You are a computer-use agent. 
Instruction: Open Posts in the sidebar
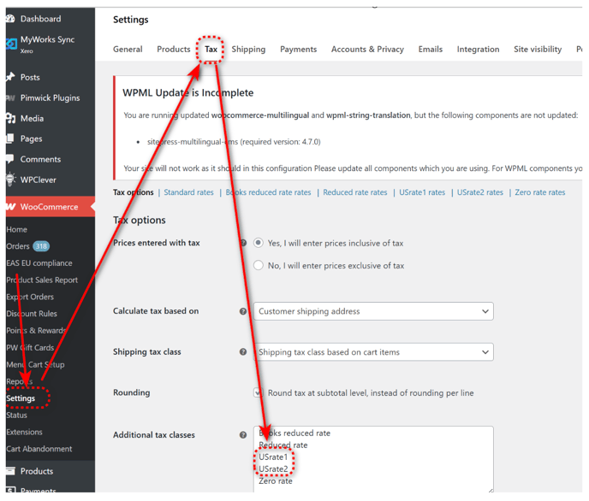(30, 77)
